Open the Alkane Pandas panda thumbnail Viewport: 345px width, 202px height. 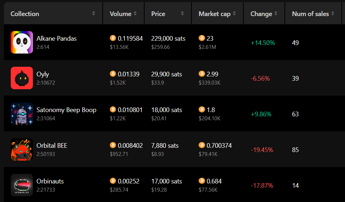(22, 42)
